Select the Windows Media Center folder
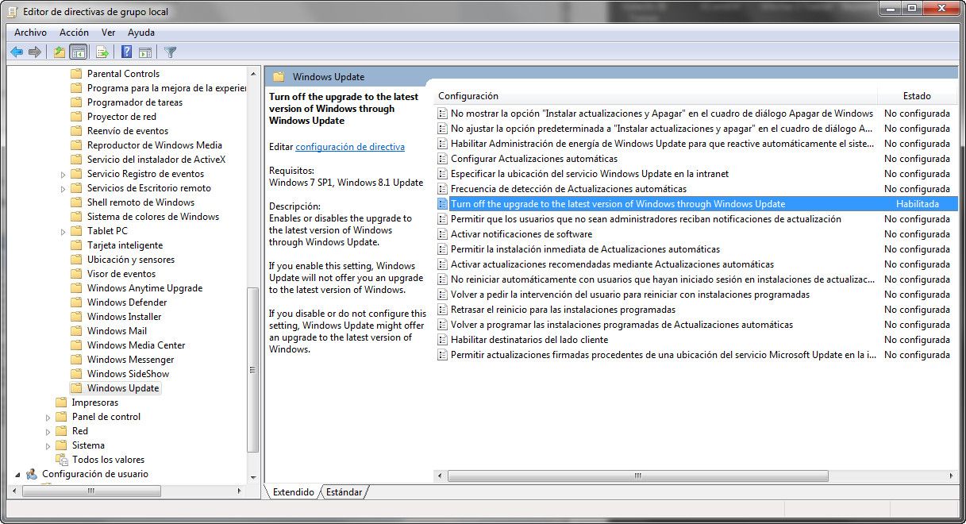Viewport: 966px width, 524px height. [136, 345]
